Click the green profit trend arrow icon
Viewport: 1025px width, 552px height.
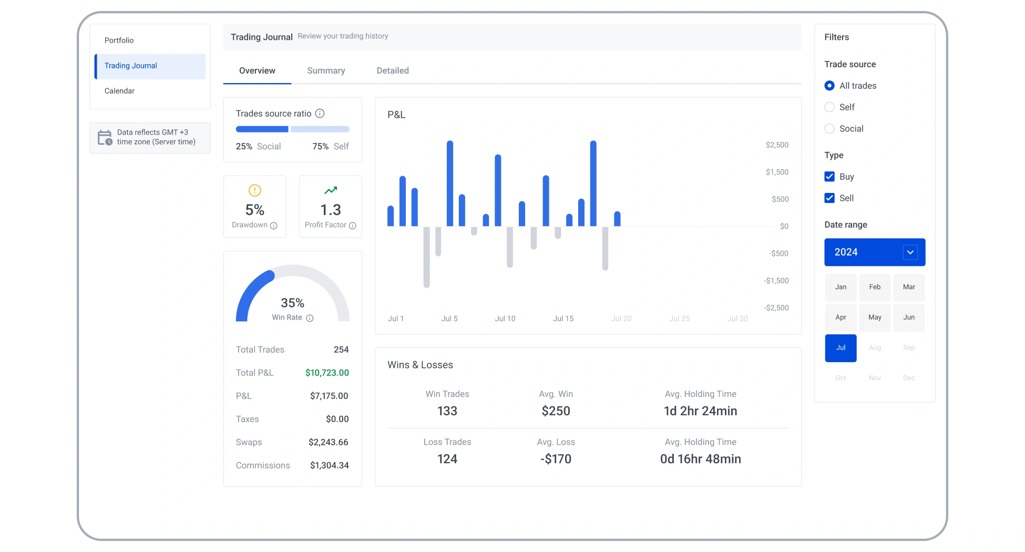point(331,190)
